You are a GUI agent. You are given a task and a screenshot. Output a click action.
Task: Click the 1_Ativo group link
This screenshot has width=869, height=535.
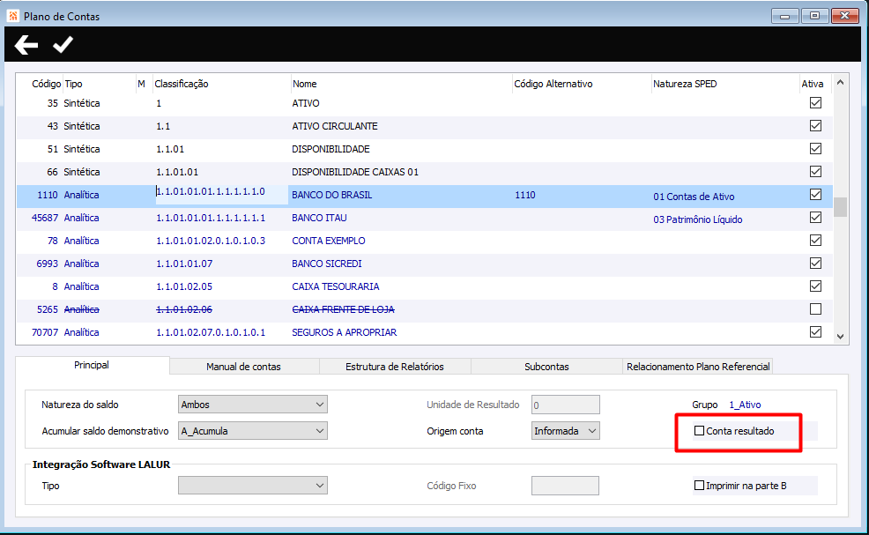coord(745,405)
